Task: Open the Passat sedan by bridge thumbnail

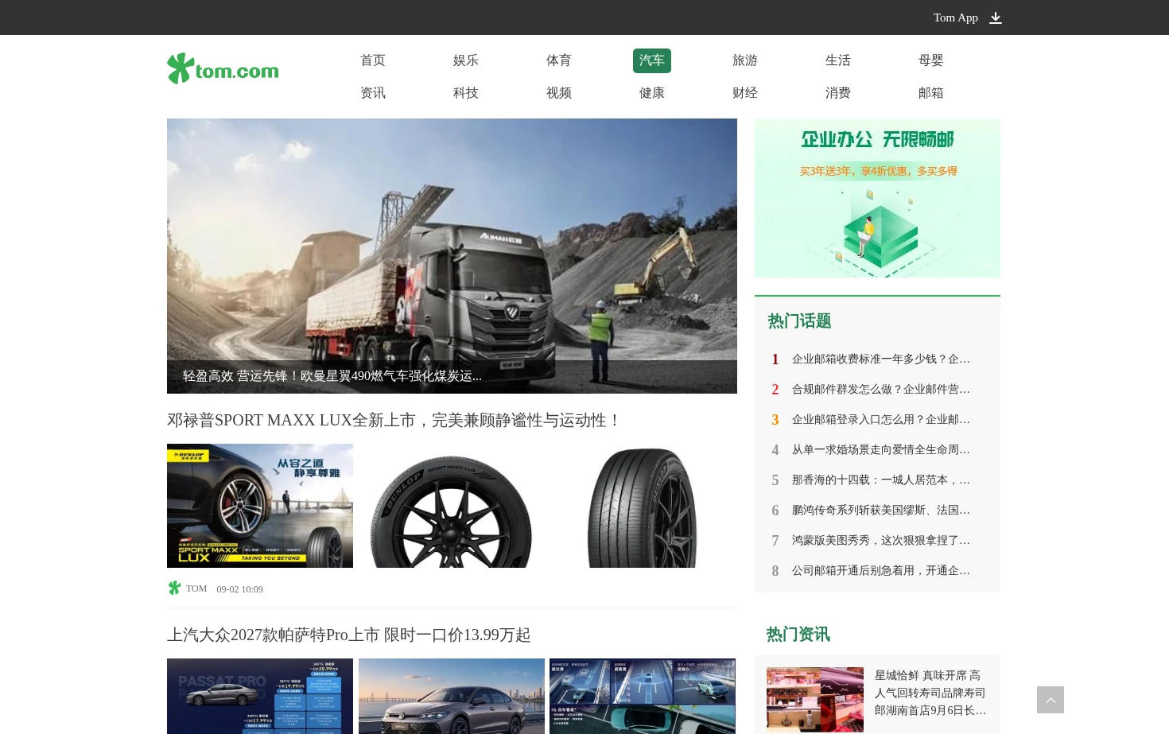Action: (452, 696)
